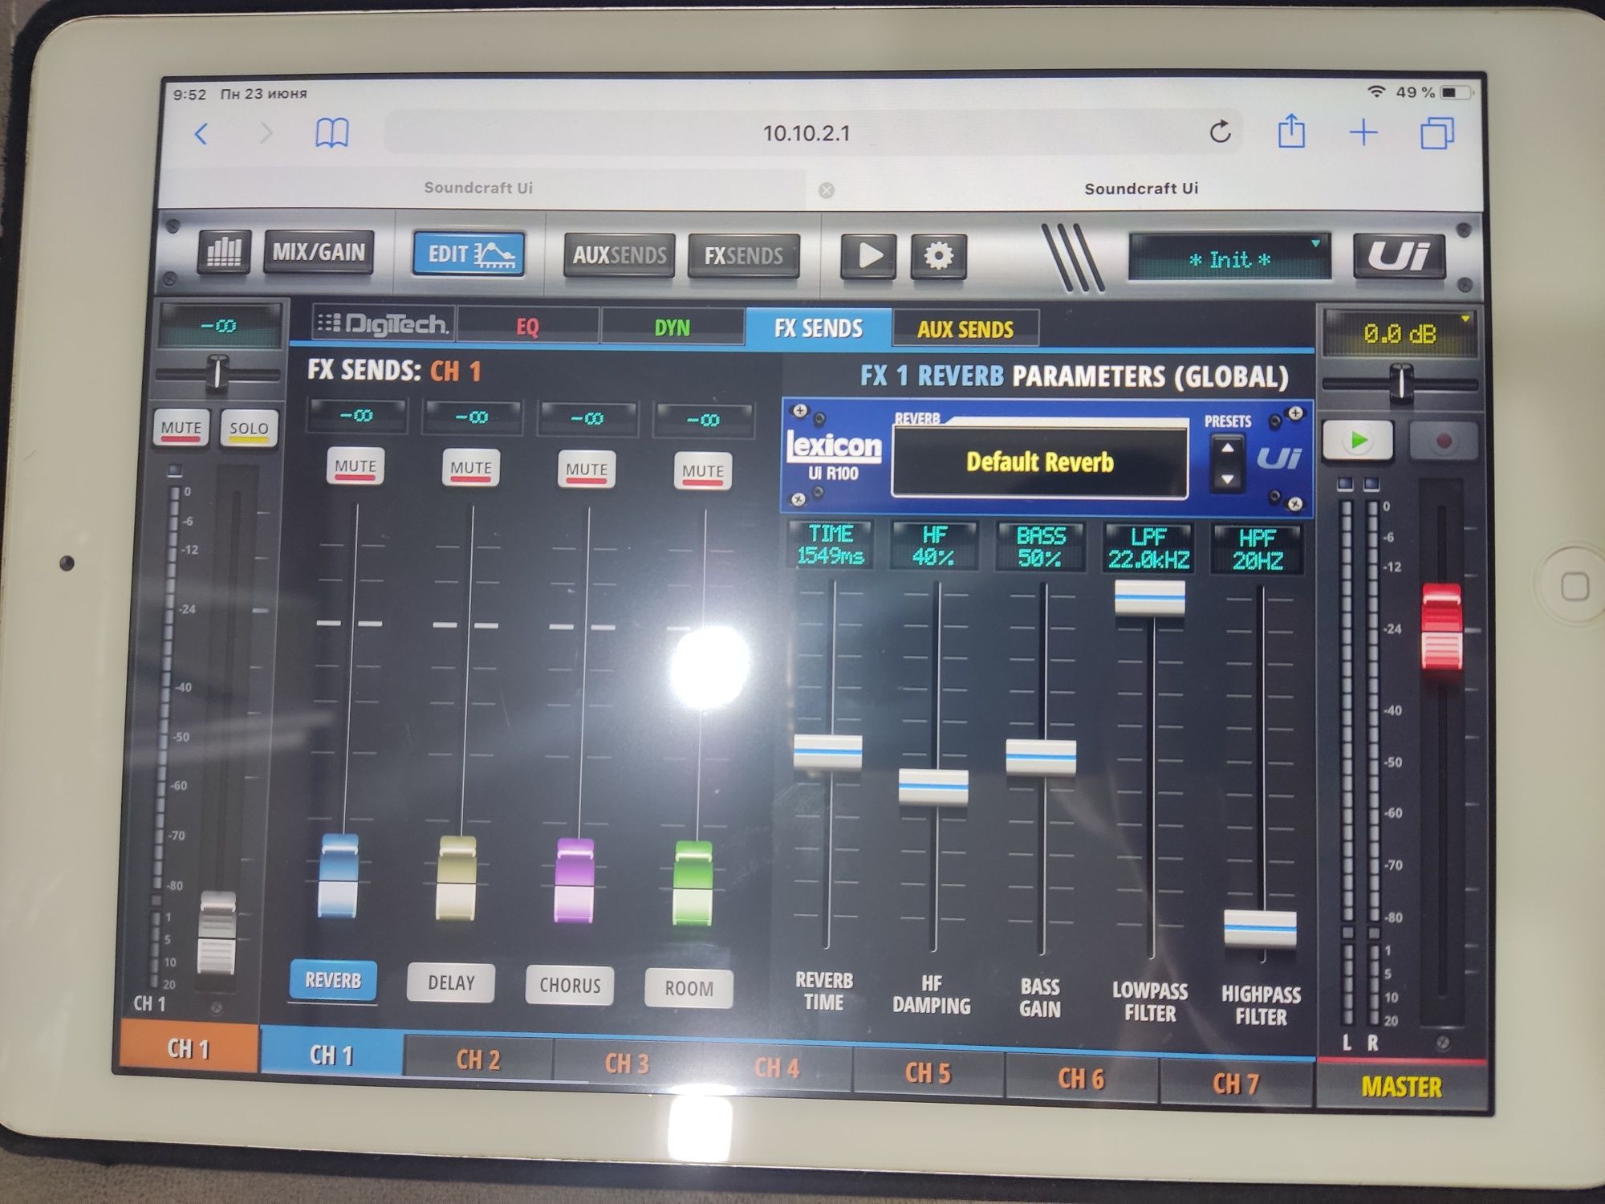Show all Safari tabs overview
The image size is (1605, 1204).
pyautogui.click(x=1437, y=132)
